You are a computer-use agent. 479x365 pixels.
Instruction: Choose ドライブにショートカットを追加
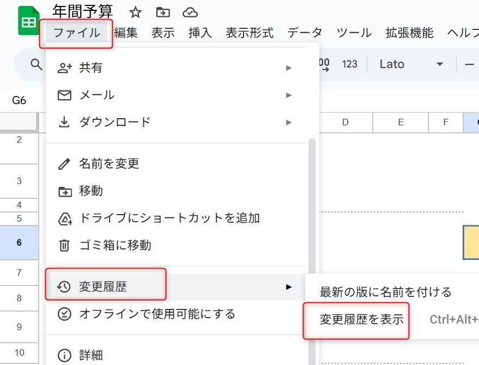click(175, 218)
